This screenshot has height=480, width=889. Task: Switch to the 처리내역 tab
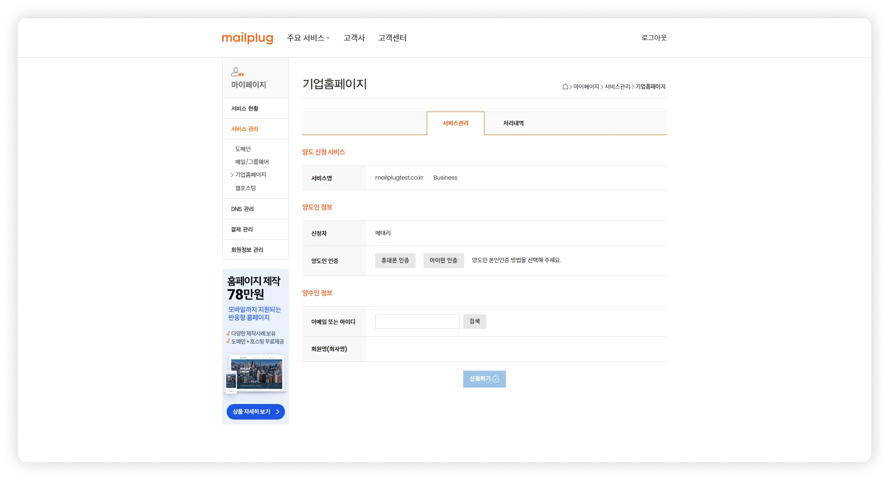(513, 123)
